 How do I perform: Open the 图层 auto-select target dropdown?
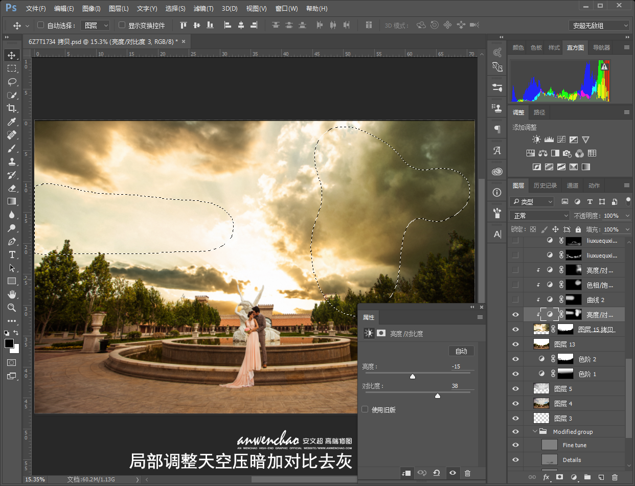(96, 25)
